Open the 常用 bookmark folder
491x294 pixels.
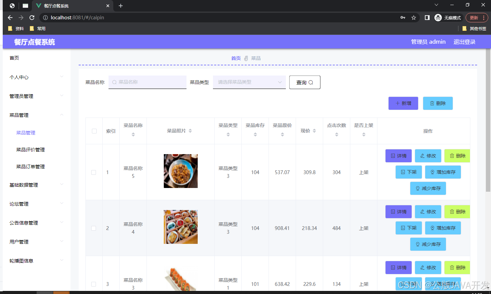(x=38, y=28)
